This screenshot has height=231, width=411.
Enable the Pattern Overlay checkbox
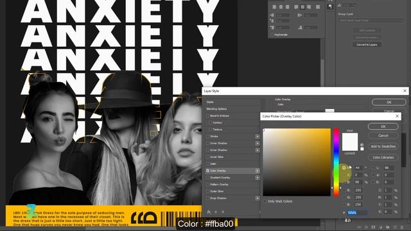(207, 184)
